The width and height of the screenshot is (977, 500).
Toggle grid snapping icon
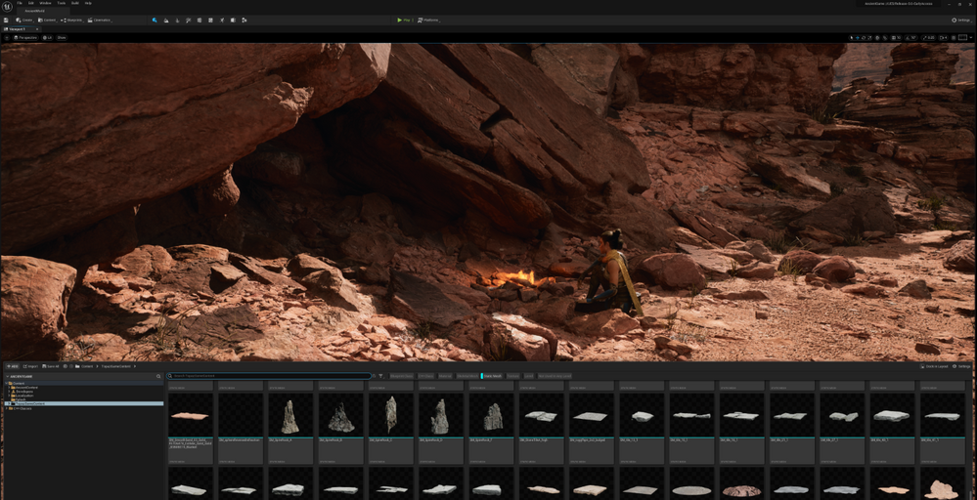pos(893,37)
